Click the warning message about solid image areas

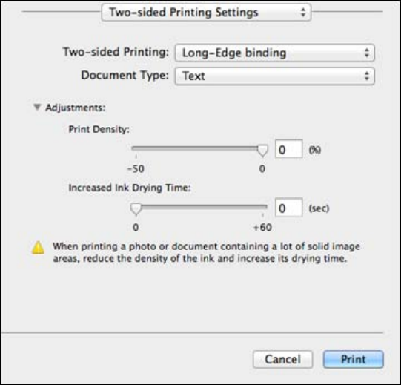(x=206, y=252)
